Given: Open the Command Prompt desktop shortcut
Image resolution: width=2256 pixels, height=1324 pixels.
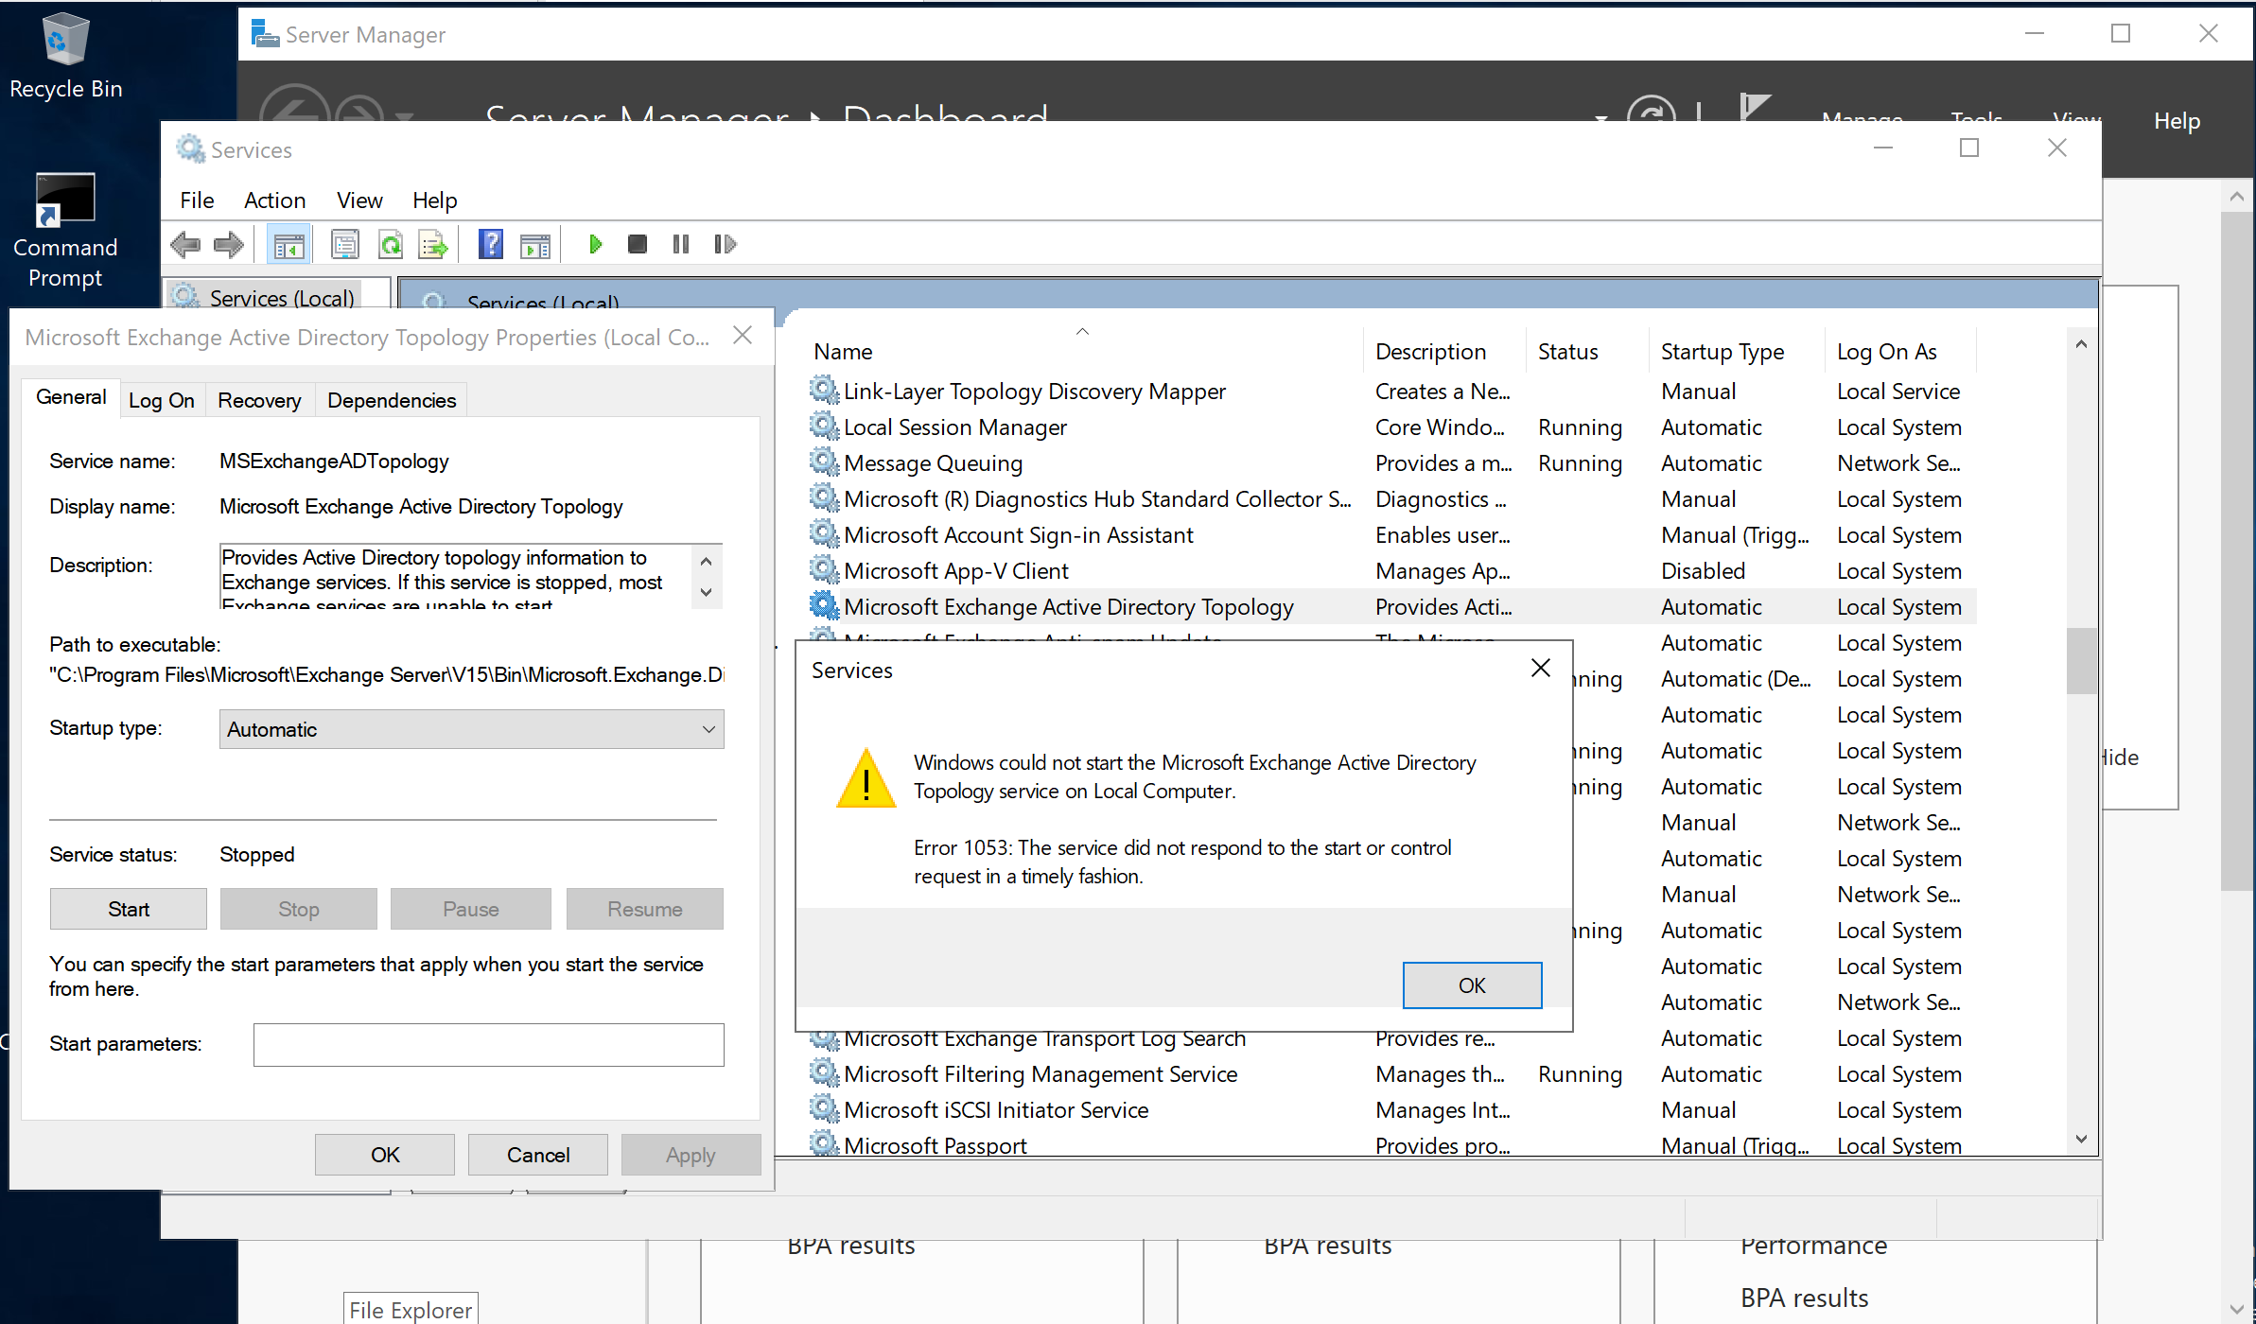Looking at the screenshot, I should point(65,232).
